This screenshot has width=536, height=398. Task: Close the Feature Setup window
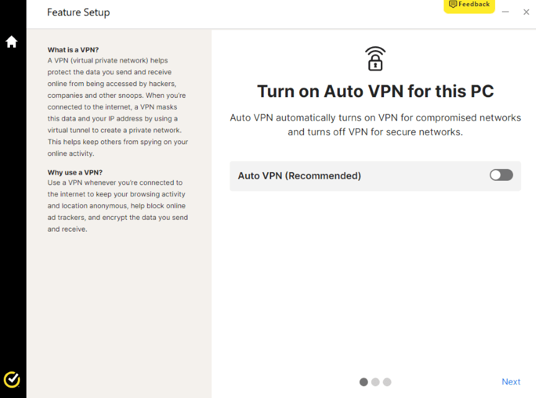point(526,12)
